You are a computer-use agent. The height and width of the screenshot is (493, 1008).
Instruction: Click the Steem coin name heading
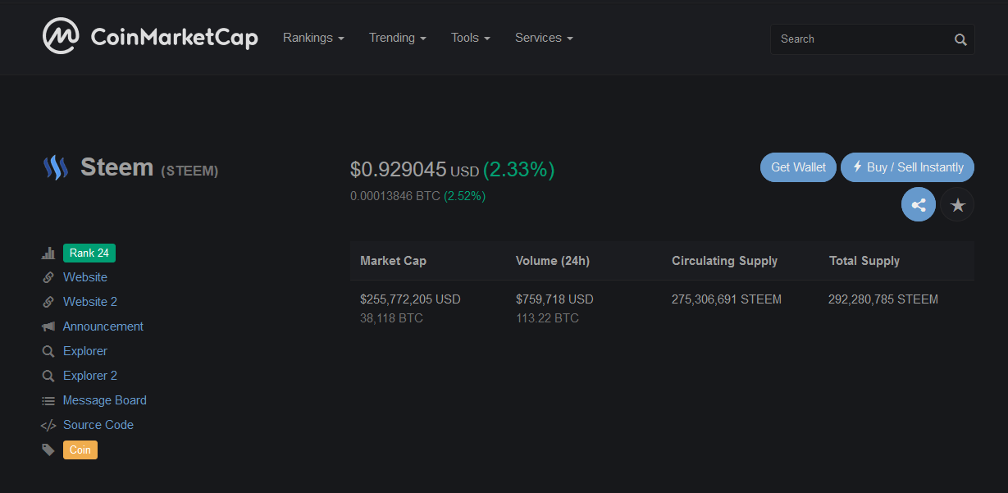(116, 167)
